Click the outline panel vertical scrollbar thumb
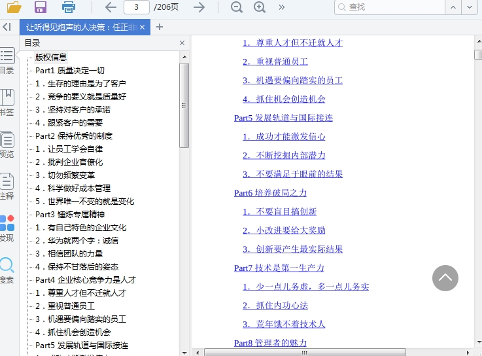Screen dimensions: 482x356 (x=184, y=105)
